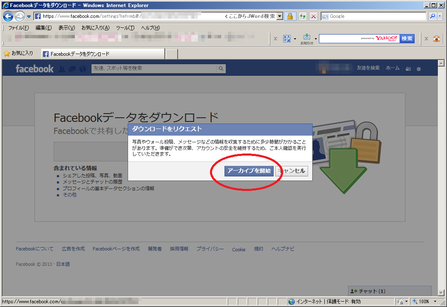The height and width of the screenshot is (307, 447).
Task: Open the Facebookについて footer link
Action: (x=35, y=249)
